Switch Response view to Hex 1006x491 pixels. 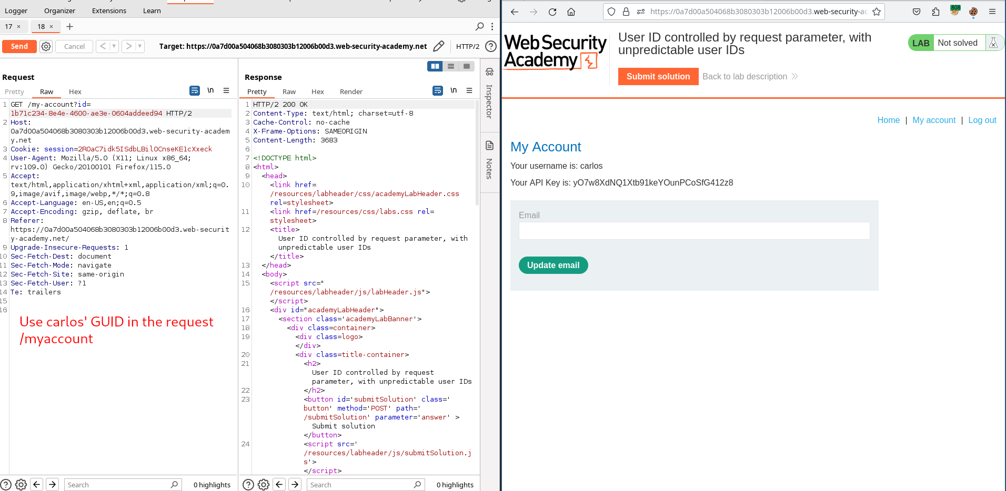click(318, 91)
